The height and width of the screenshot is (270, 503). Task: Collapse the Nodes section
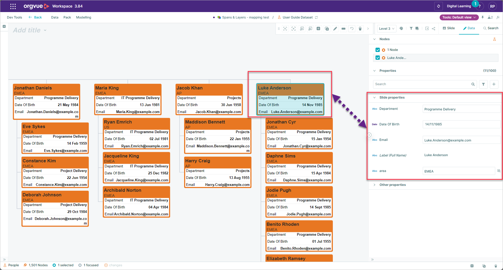[374, 39]
